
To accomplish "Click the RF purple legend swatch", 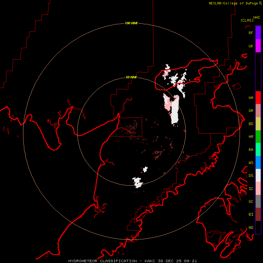I will point(258,32).
